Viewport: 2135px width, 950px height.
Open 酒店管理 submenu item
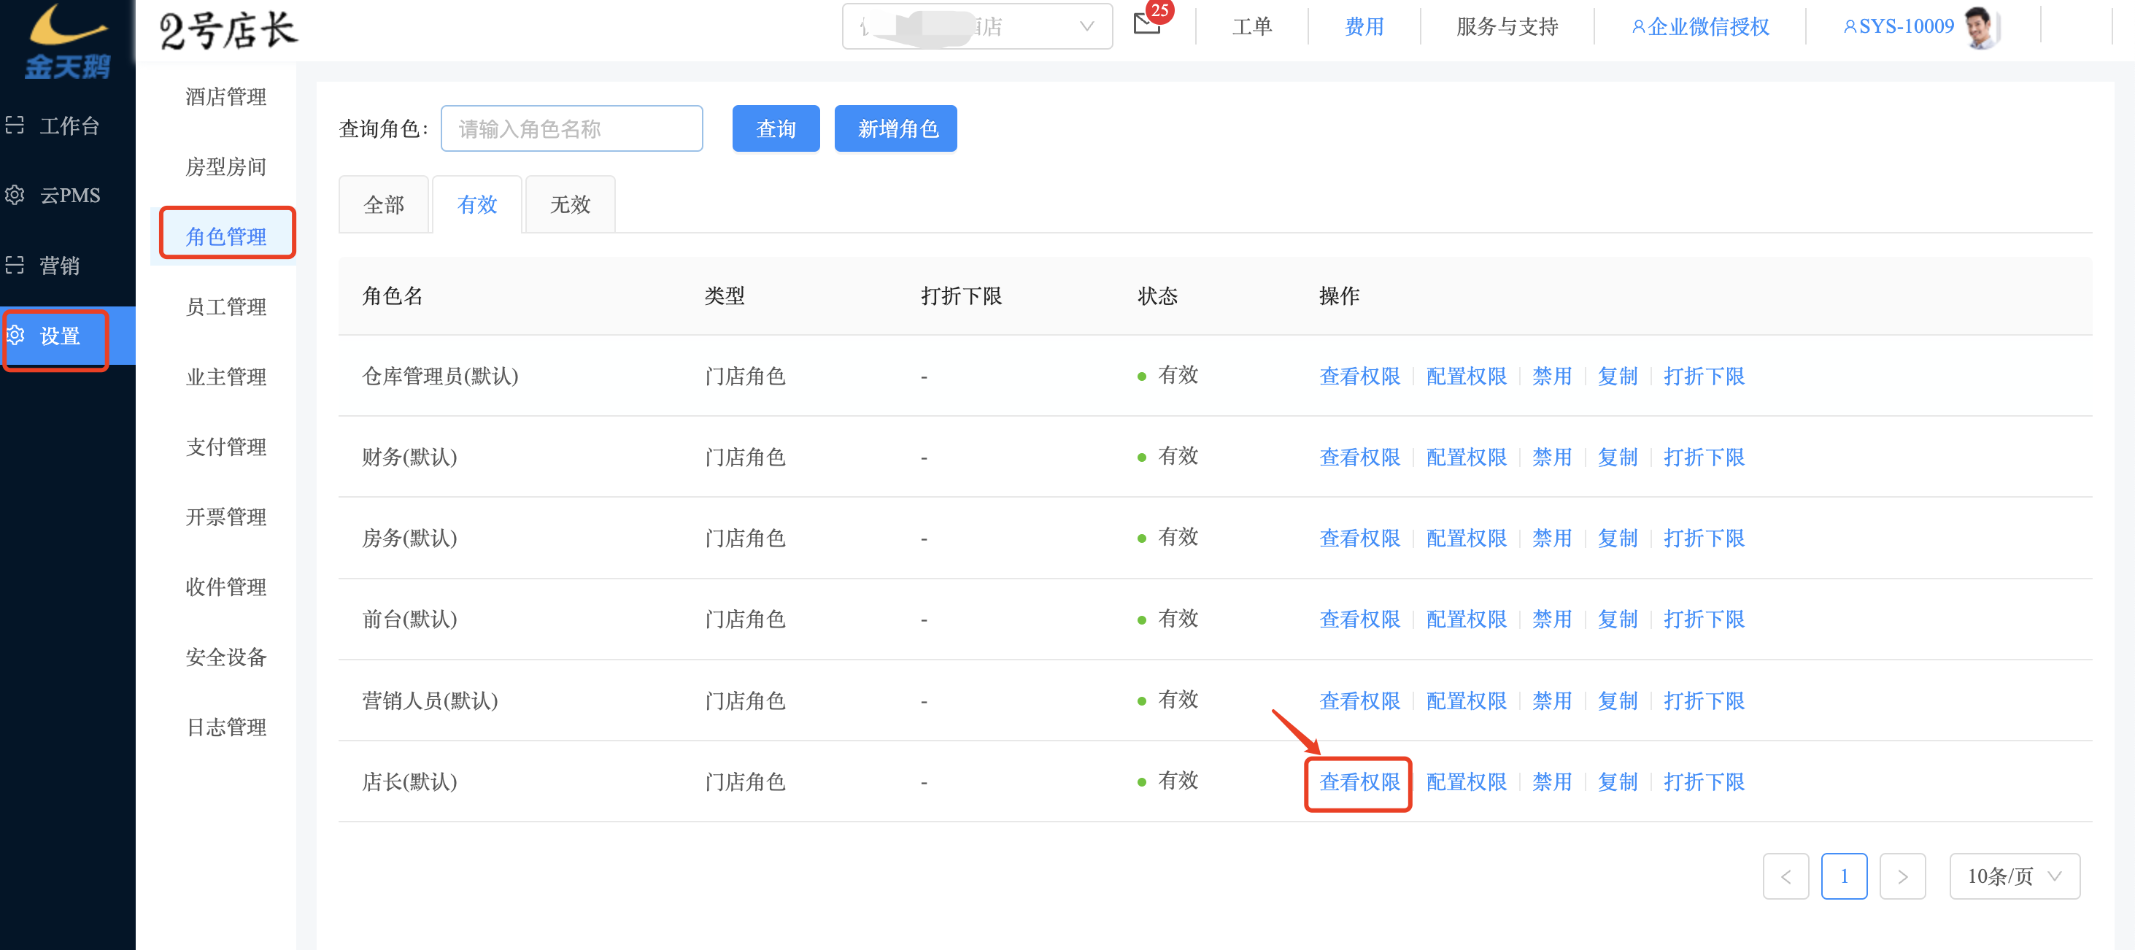[x=225, y=97]
